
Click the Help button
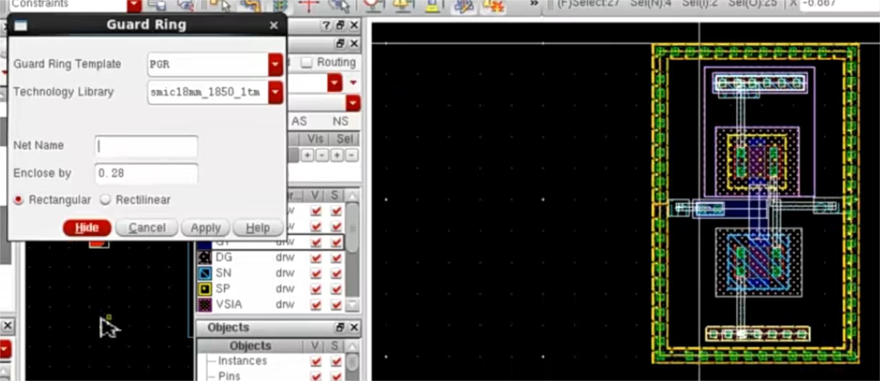coord(258,228)
